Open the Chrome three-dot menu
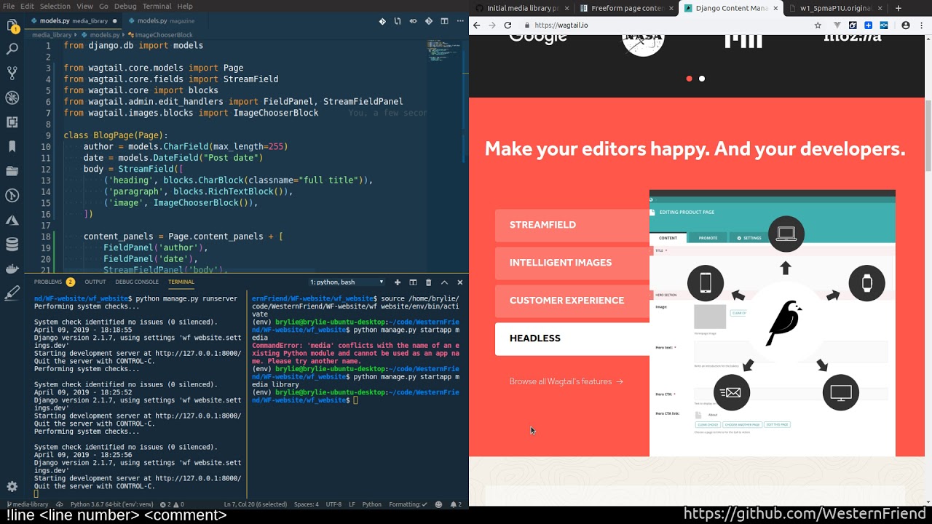The height and width of the screenshot is (524, 932). pos(922,25)
